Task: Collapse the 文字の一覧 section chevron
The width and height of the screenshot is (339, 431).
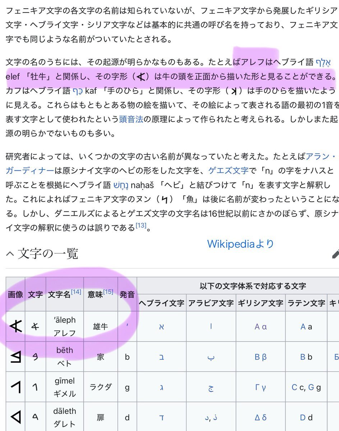Action: [10, 255]
